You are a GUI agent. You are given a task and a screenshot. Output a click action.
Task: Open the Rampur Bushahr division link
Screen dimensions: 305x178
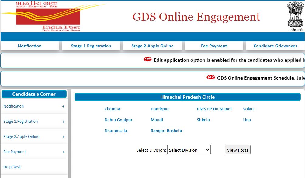coord(167,131)
